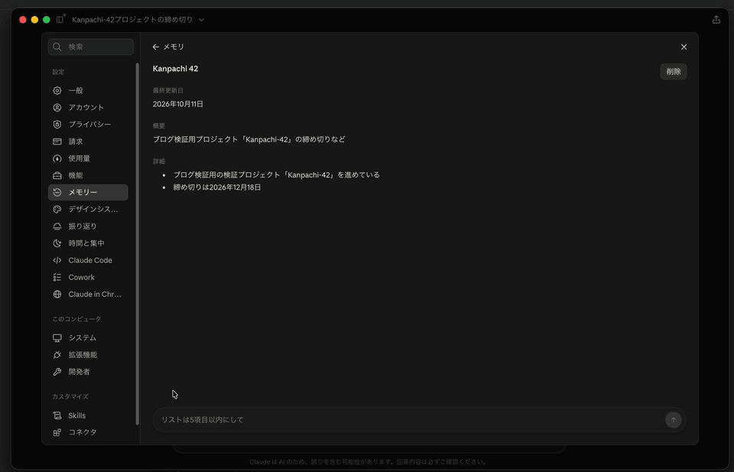Image resolution: width=734 pixels, height=472 pixels.
Task: Click the share icon in title bar
Action: (716, 20)
